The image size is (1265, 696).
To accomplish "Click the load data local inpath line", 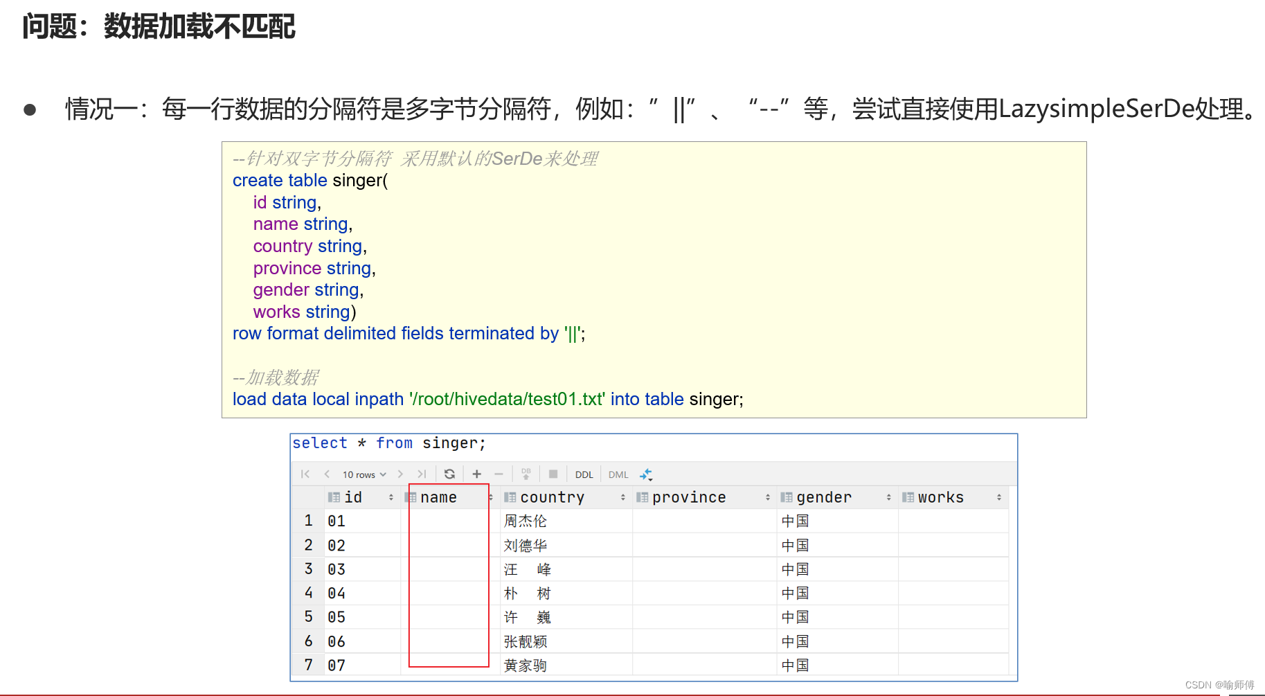I will (x=487, y=400).
